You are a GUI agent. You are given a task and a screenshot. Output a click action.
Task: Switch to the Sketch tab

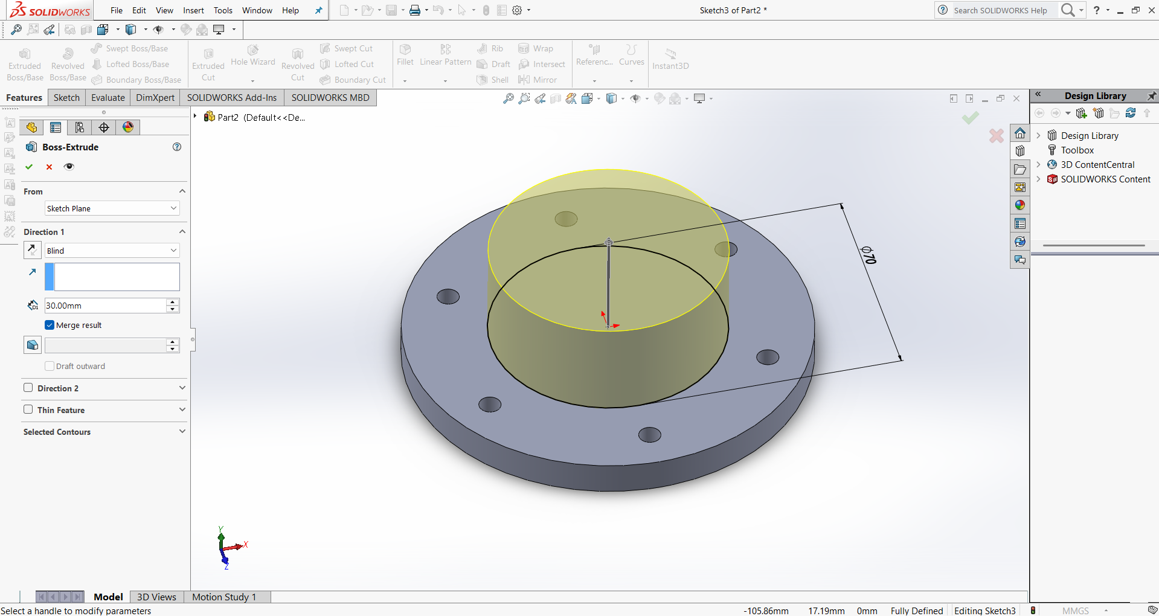click(66, 97)
